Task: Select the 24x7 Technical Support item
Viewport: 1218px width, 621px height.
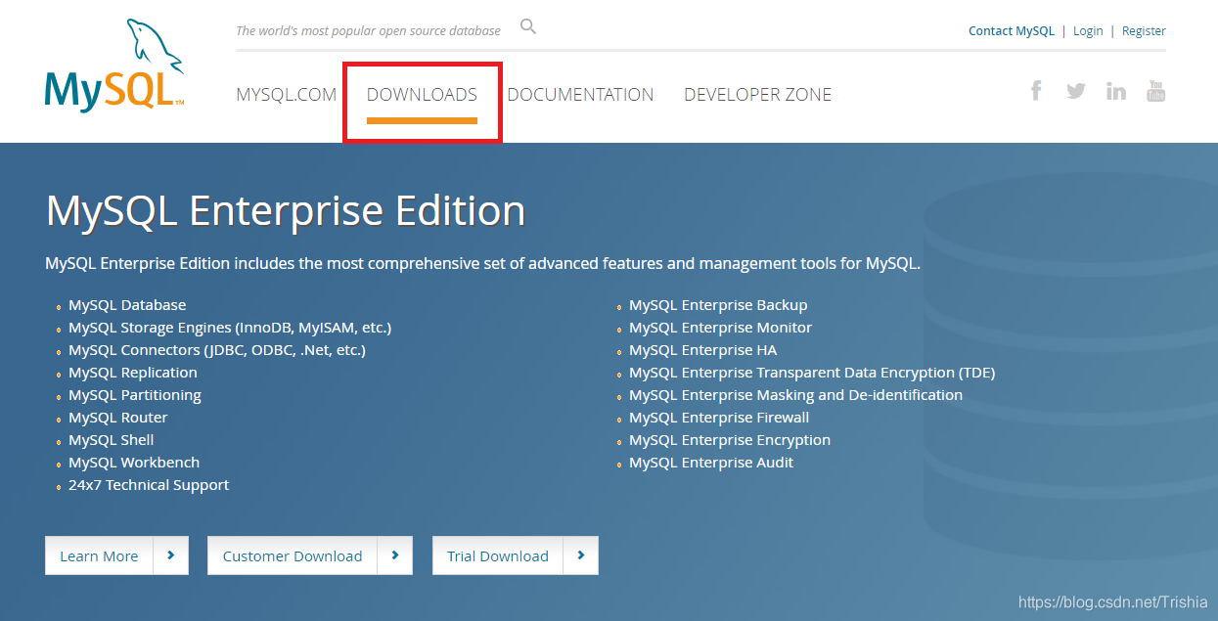Action: pos(149,485)
